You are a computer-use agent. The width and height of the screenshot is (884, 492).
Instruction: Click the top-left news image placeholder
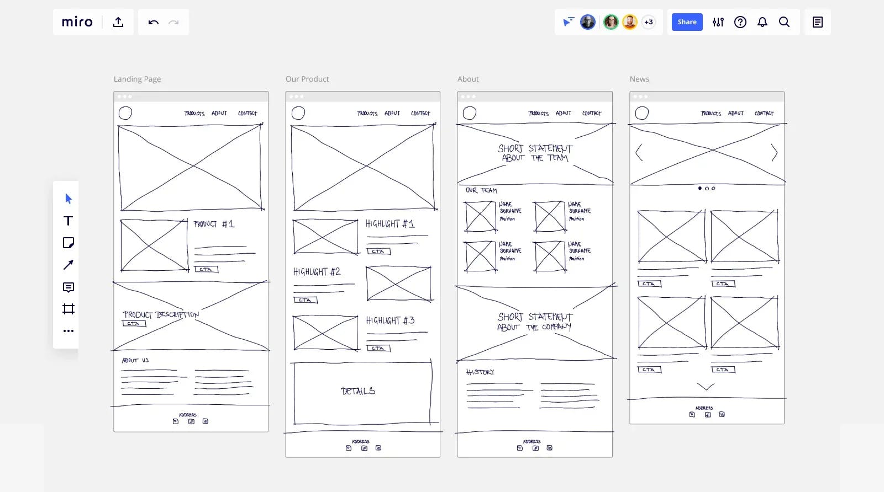pyautogui.click(x=672, y=236)
